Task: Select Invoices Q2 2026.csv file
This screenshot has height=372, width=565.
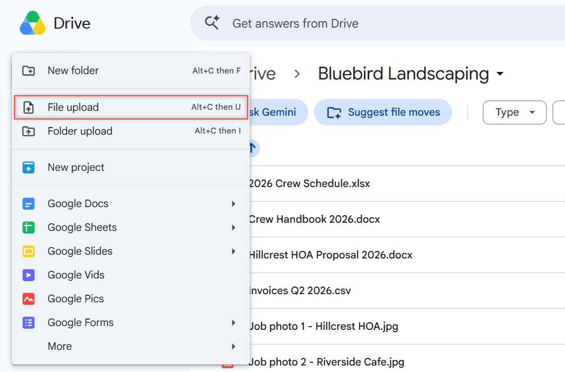Action: pos(300,290)
